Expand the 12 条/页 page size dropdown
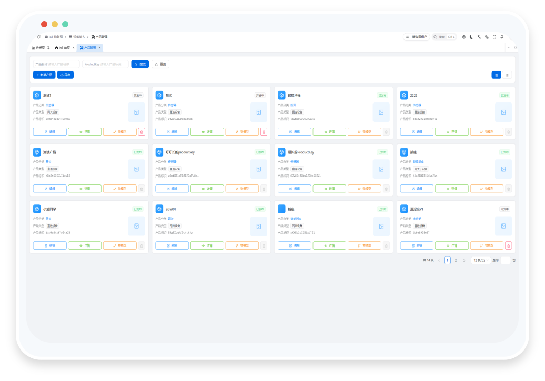Viewport: 545px width, 381px height. 481,260
